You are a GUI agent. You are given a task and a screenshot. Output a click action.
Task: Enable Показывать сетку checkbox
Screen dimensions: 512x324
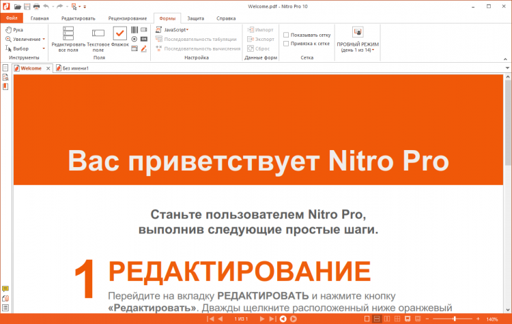[286, 35]
